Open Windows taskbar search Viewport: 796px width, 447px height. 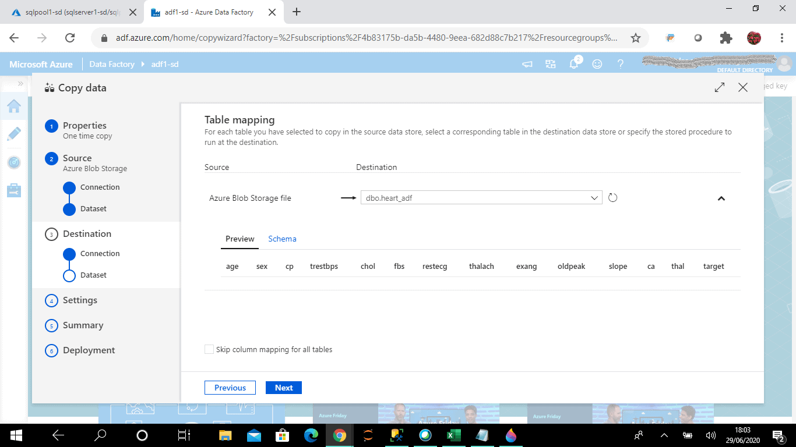pos(100,435)
